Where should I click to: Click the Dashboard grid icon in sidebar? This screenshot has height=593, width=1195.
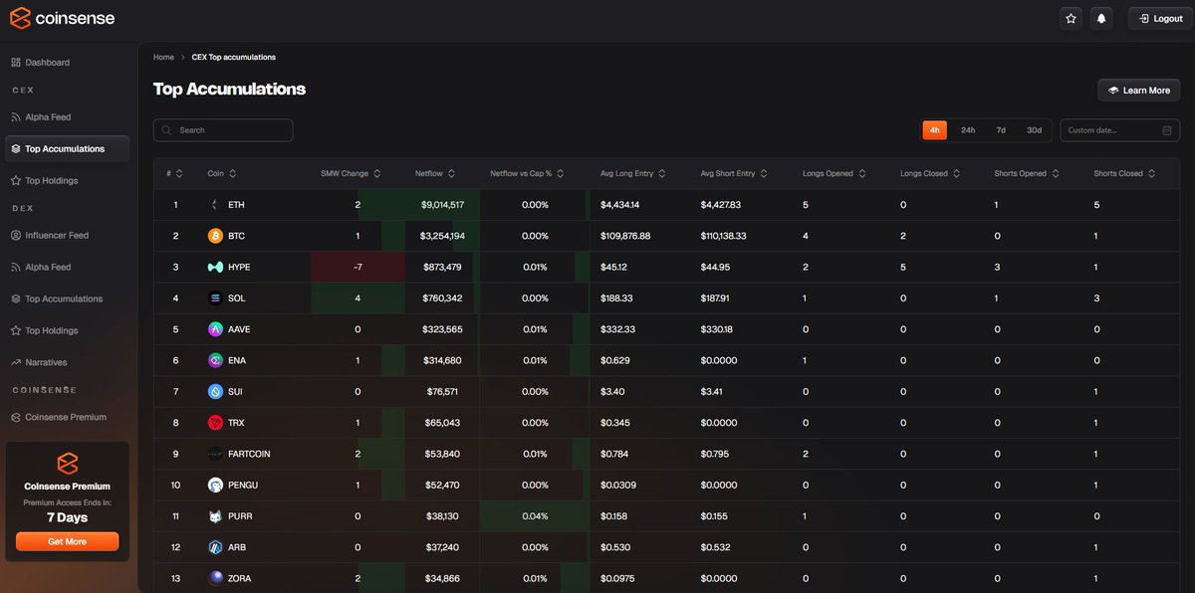click(15, 63)
